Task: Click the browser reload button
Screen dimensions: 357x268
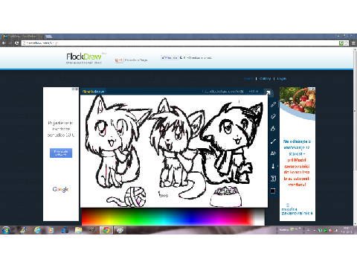Action: 16,43
